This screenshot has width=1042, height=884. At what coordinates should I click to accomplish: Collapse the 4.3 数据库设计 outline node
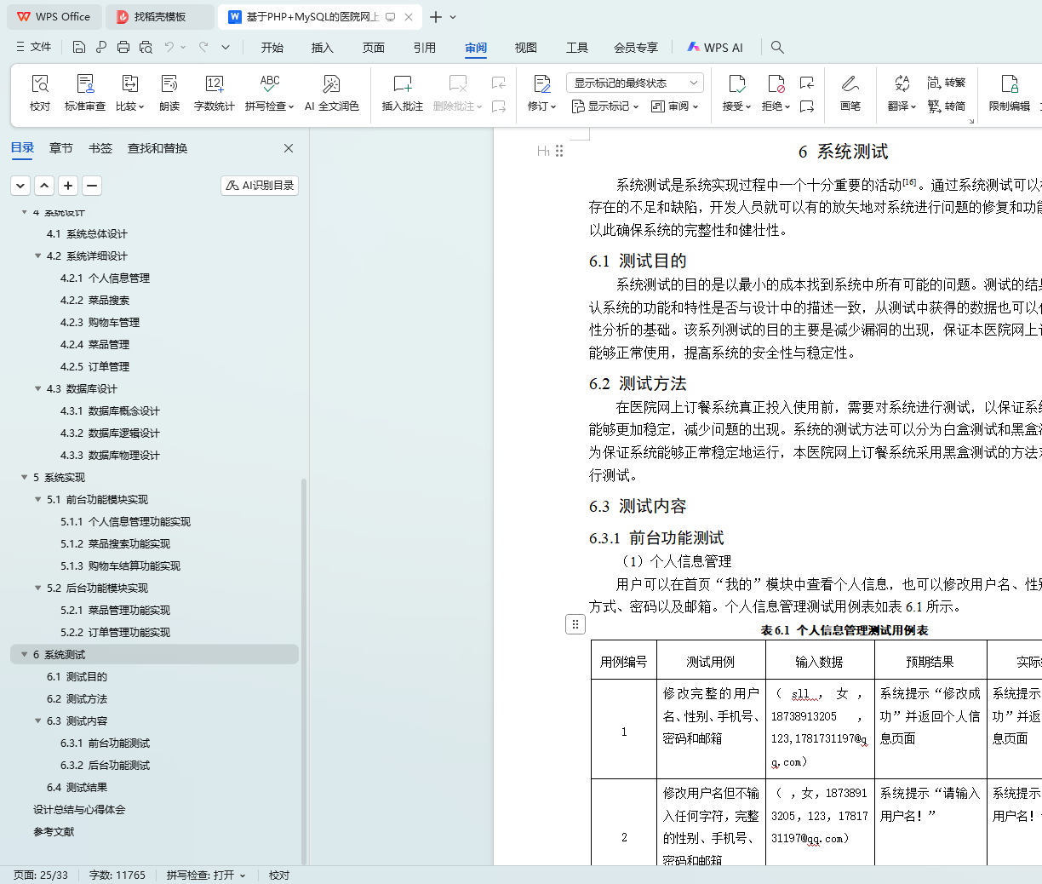37,388
